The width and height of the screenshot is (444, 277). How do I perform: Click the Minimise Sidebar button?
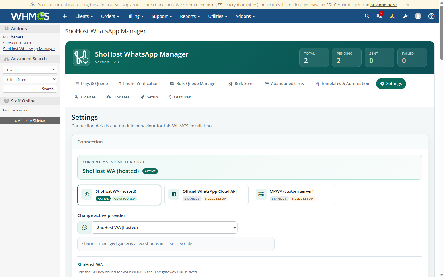click(30, 121)
